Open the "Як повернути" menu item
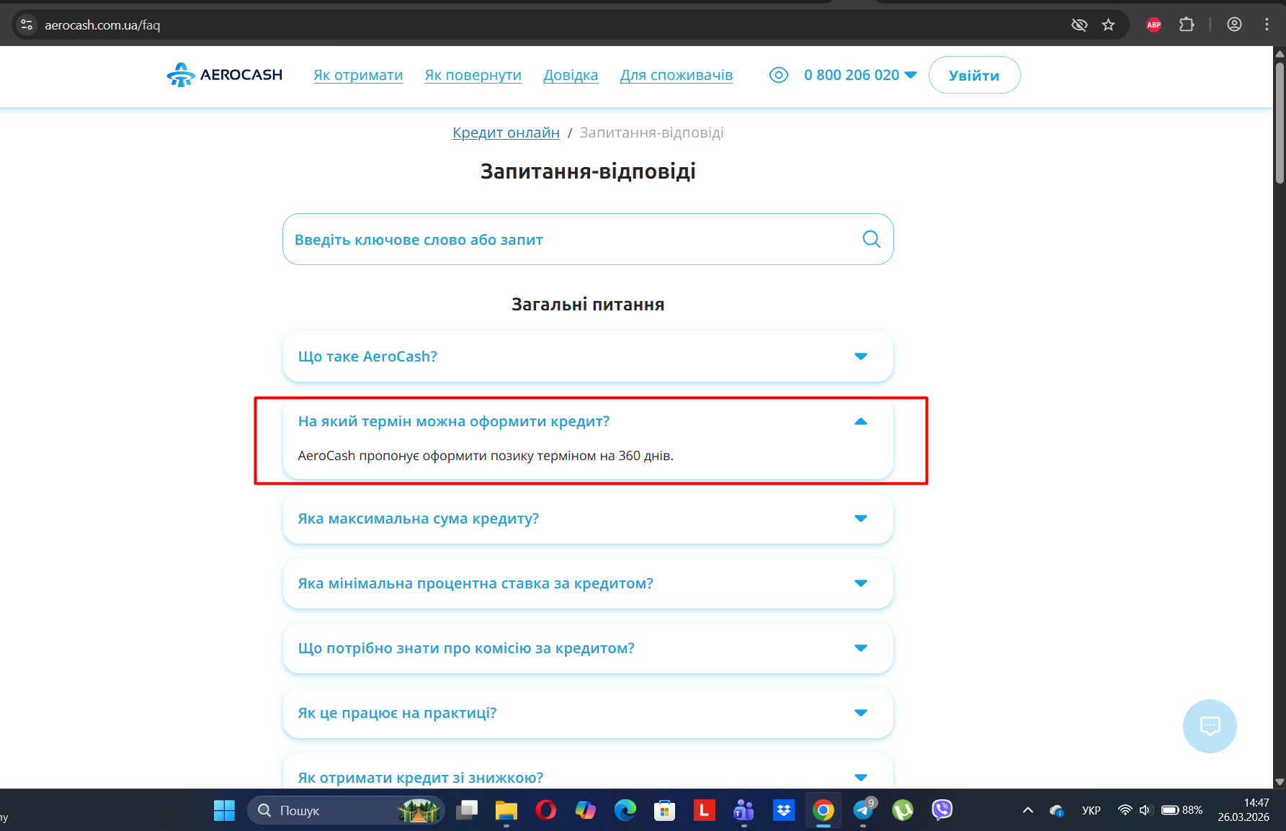This screenshot has width=1286, height=831. point(473,75)
